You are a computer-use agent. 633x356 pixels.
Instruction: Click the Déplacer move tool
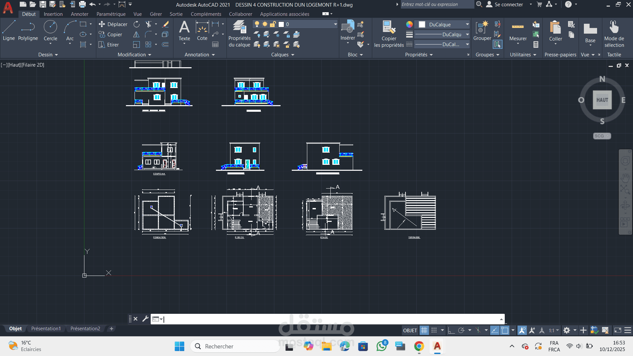click(x=113, y=24)
